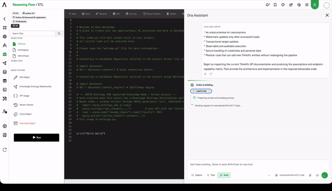Choose Clone Object action
This screenshot has height=191, width=332.
(x=23, y=114)
